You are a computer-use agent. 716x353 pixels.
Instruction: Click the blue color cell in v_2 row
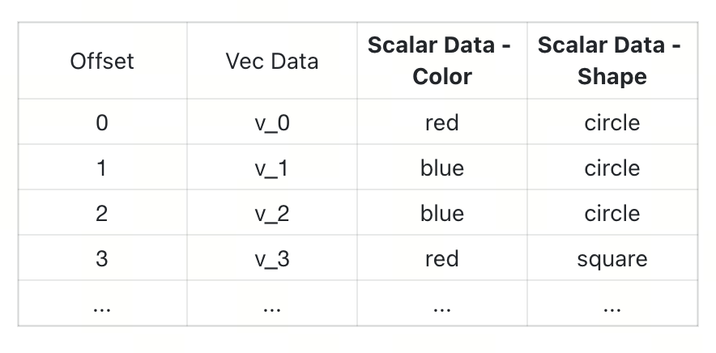[x=441, y=213]
